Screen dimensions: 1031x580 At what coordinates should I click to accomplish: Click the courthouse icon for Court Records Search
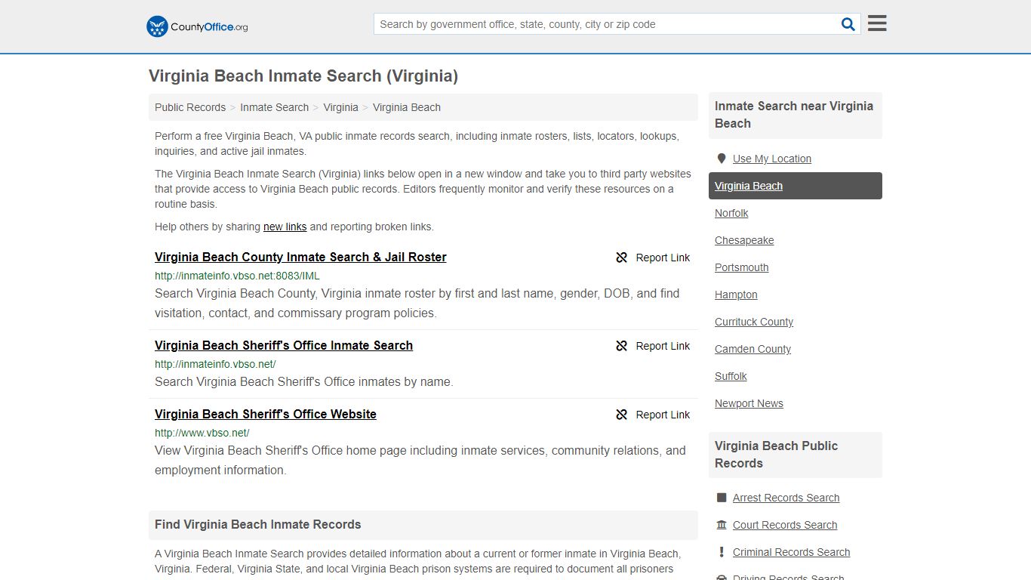pos(722,525)
